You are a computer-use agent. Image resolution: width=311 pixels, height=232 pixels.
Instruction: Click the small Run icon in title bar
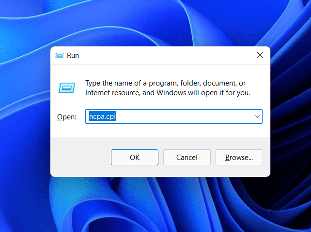pyautogui.click(x=59, y=56)
